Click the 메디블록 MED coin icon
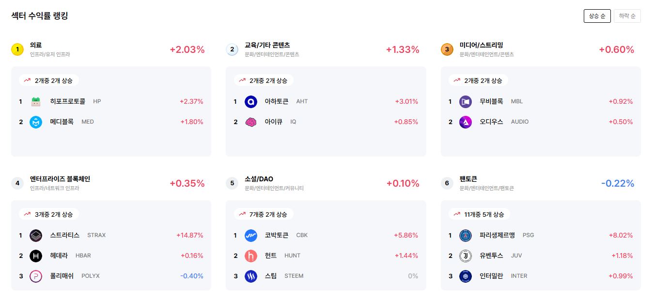This screenshot has height=304, width=654. tap(36, 122)
